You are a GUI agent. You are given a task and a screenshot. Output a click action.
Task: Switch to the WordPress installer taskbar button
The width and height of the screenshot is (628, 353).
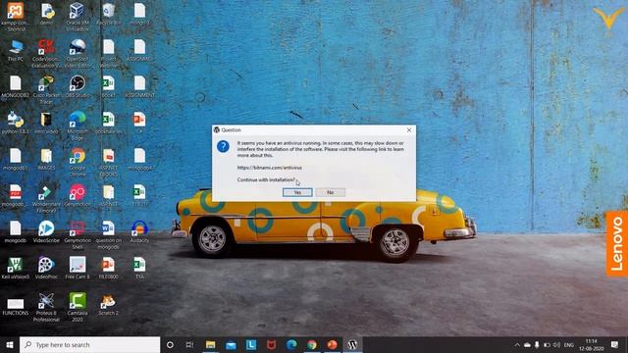click(352, 344)
